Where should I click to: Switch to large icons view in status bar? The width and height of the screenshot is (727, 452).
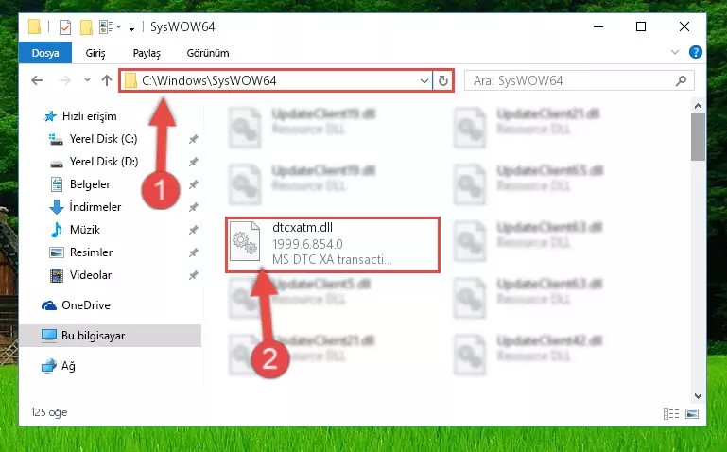(692, 413)
